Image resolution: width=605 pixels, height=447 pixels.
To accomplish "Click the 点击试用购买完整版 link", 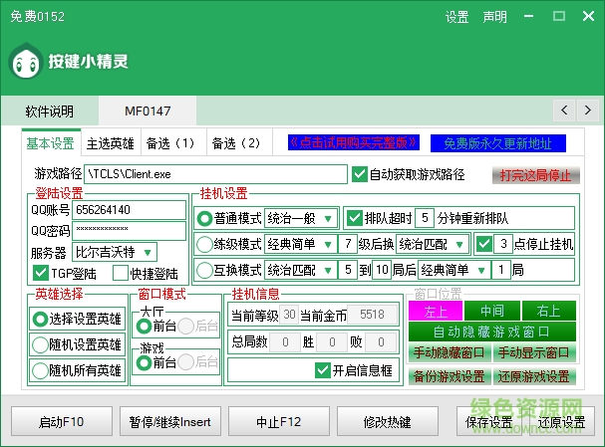I will tap(353, 143).
